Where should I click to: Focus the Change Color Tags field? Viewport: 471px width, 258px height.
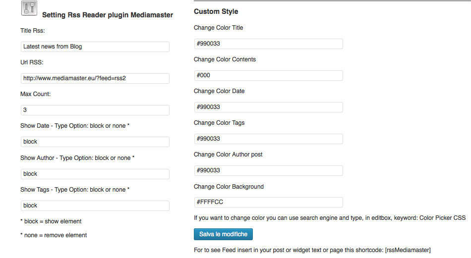point(268,139)
